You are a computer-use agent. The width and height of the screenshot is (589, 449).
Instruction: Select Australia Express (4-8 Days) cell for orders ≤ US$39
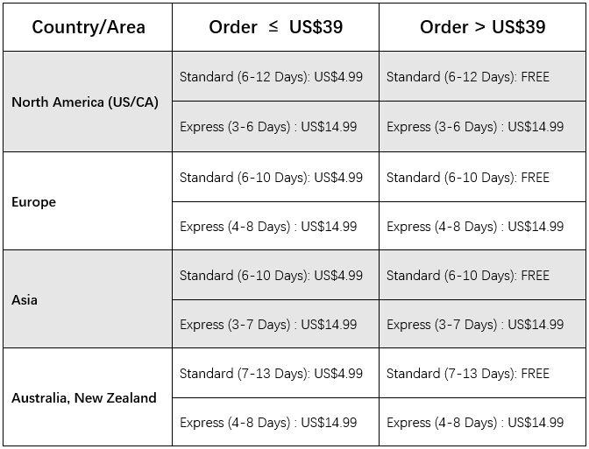276,423
